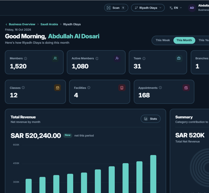Click the Friday, 16 Oct 2026 date
This screenshot has width=209, height=193.
point(18,30)
